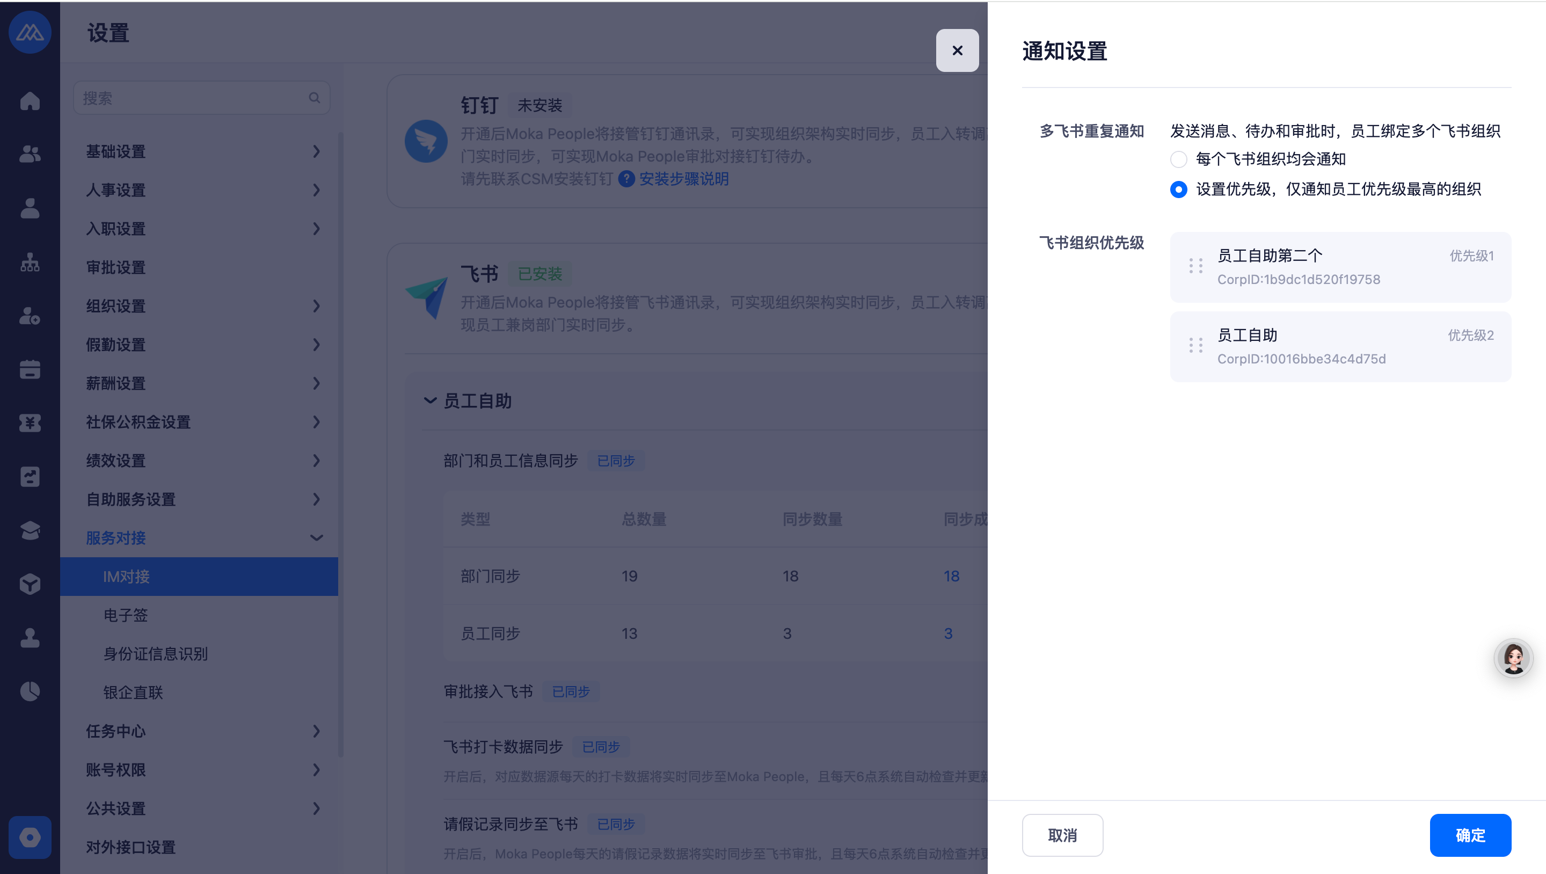This screenshot has height=874, width=1546.
Task: Click the 取消 cancel button
Action: coord(1062,835)
